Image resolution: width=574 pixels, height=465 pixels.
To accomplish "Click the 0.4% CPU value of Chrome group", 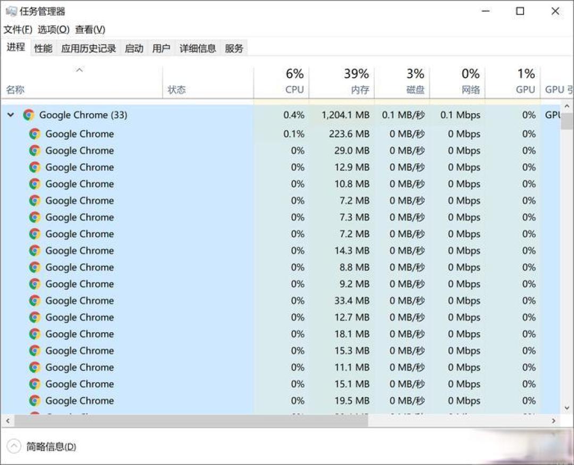I will 294,115.
